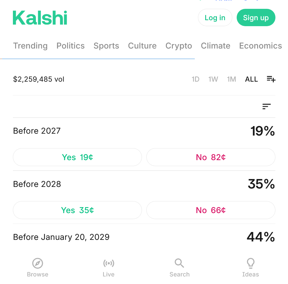Open Ideas lightbulb icon
The width and height of the screenshot is (288, 284).
[x=251, y=263]
